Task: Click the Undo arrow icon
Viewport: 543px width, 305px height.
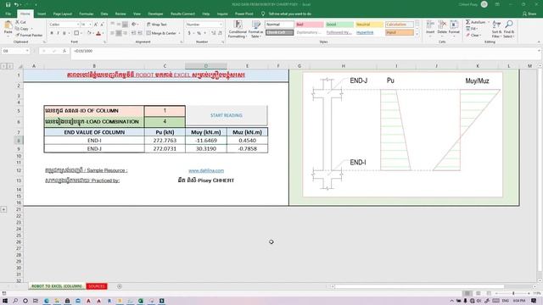Action: pos(16,4)
